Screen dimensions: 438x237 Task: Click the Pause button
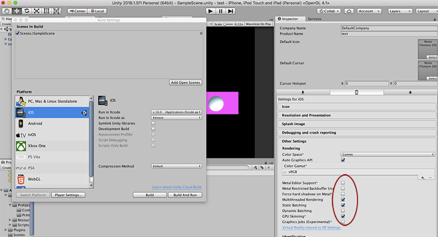pyautogui.click(x=221, y=11)
